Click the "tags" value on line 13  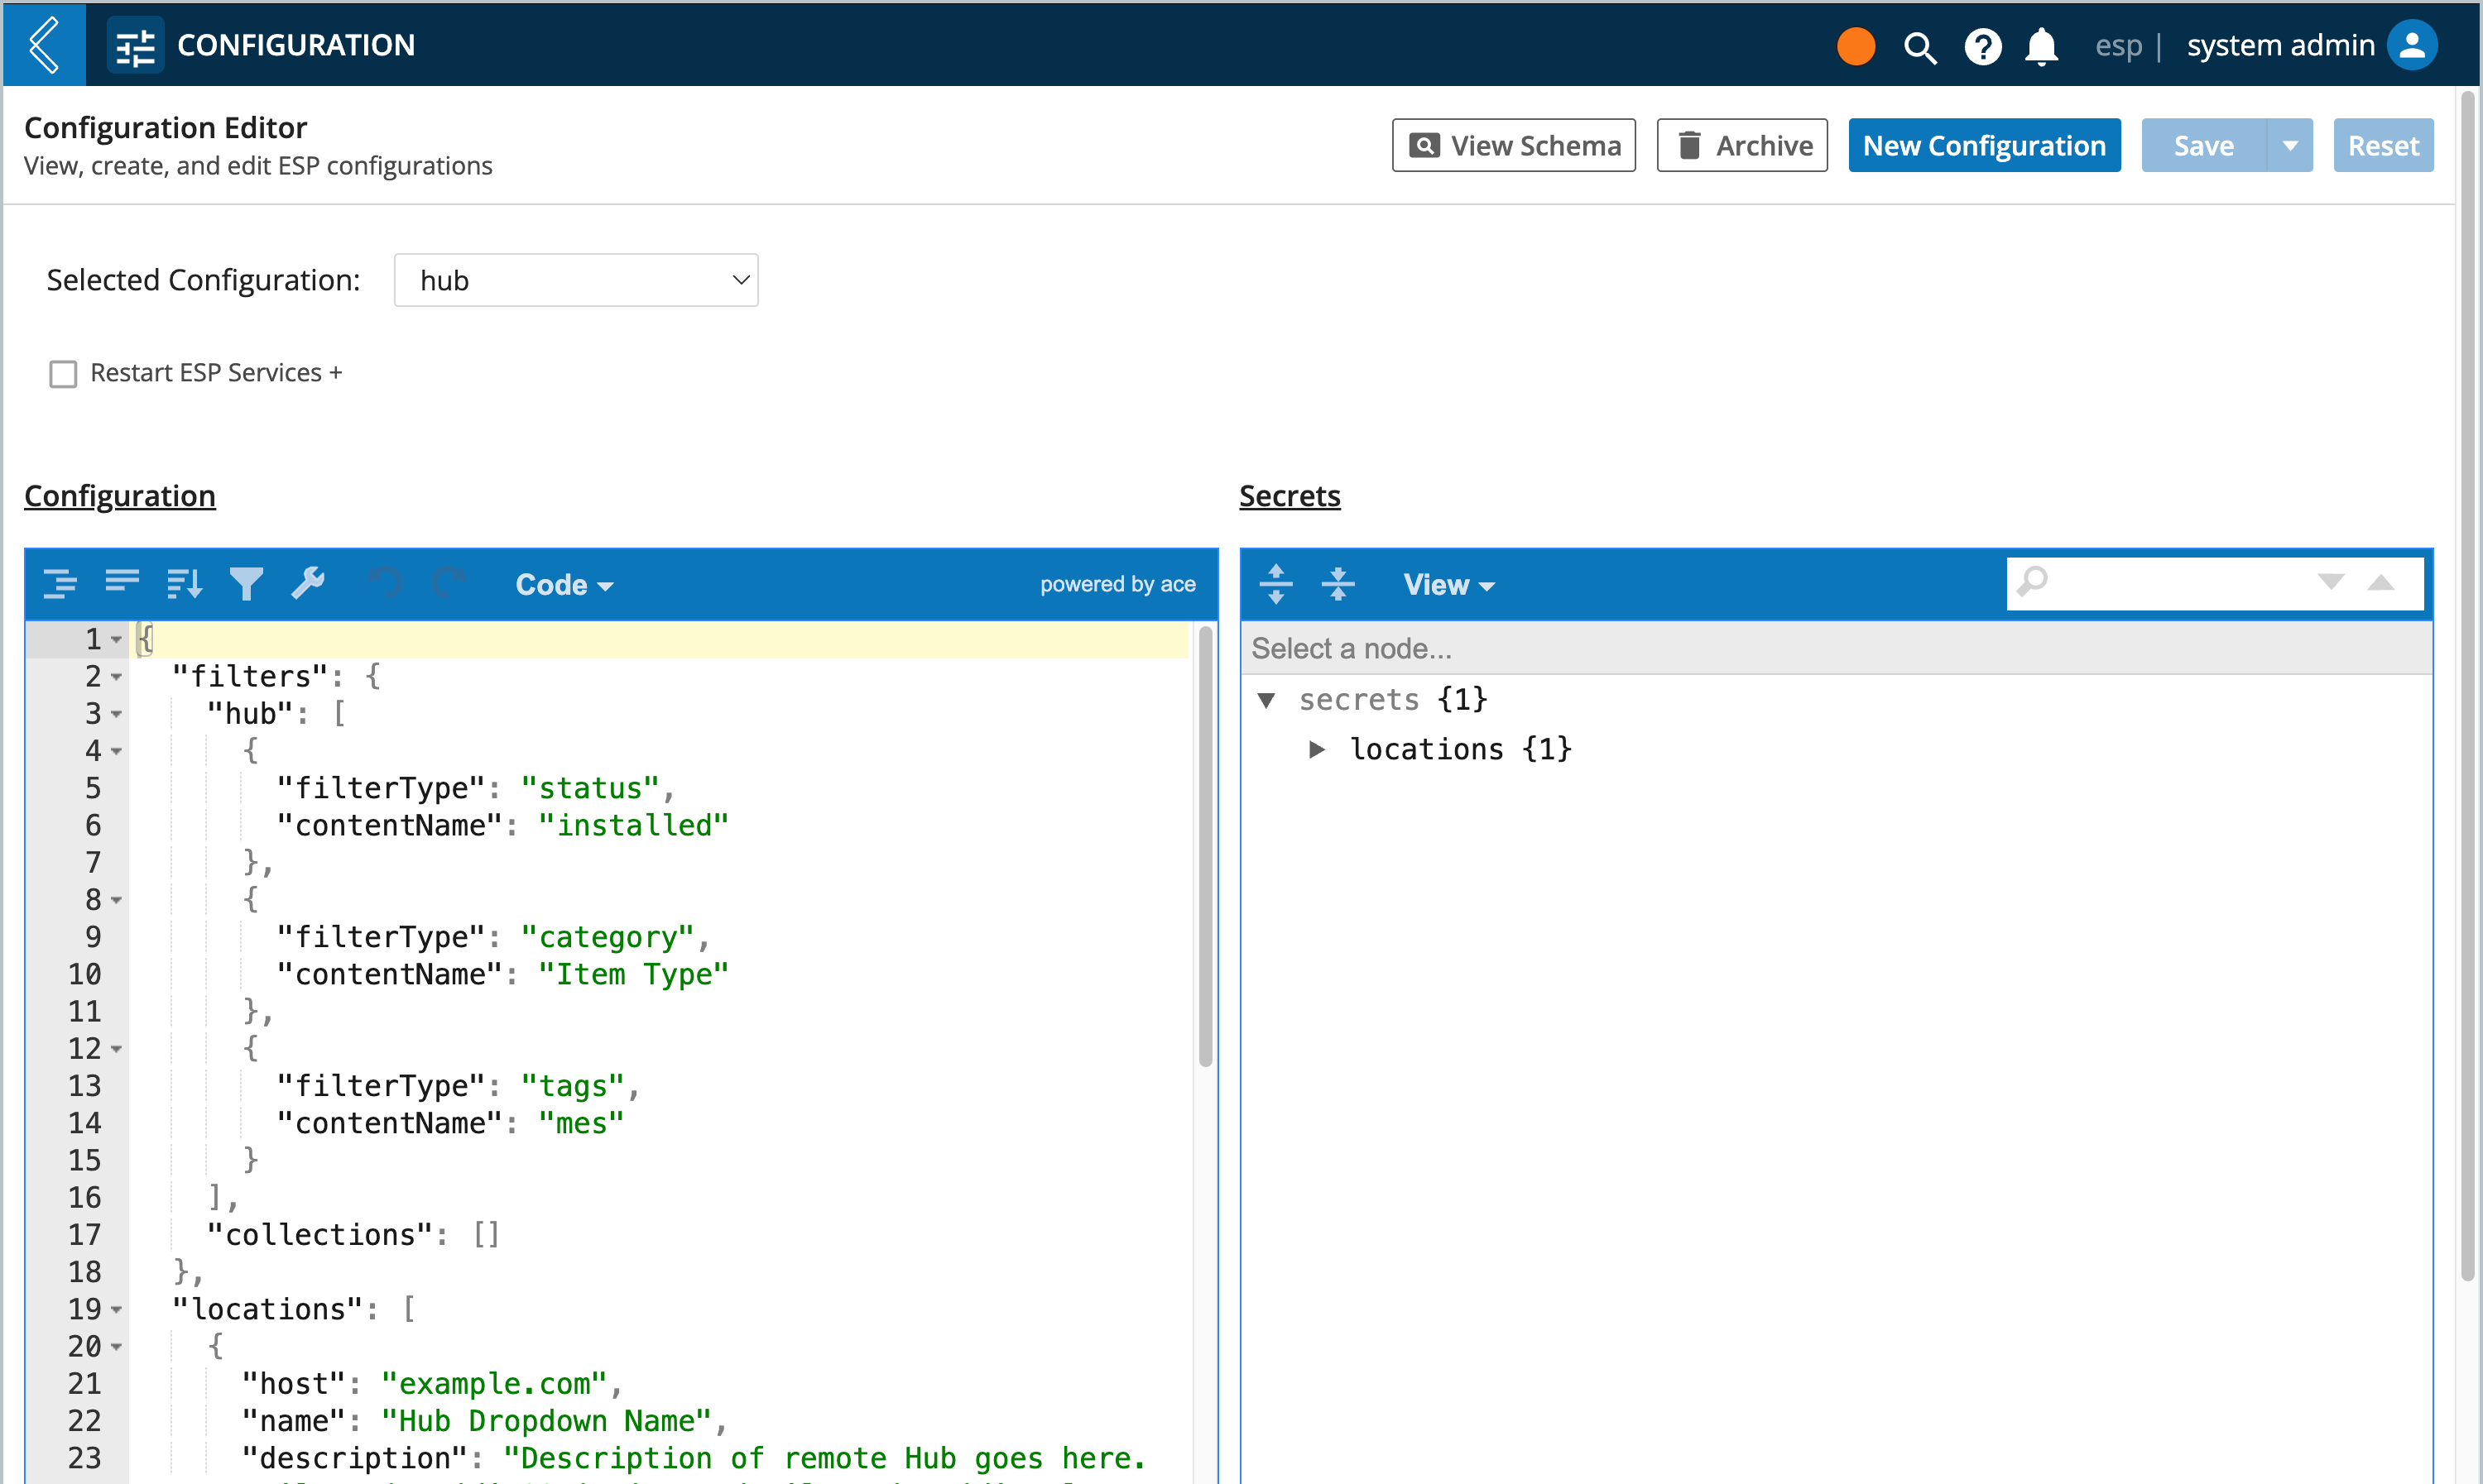(572, 1087)
